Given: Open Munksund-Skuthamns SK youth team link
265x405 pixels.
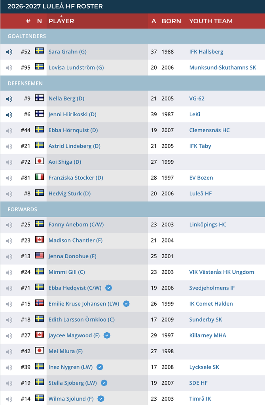Looking at the screenshot, I should tap(223, 68).
